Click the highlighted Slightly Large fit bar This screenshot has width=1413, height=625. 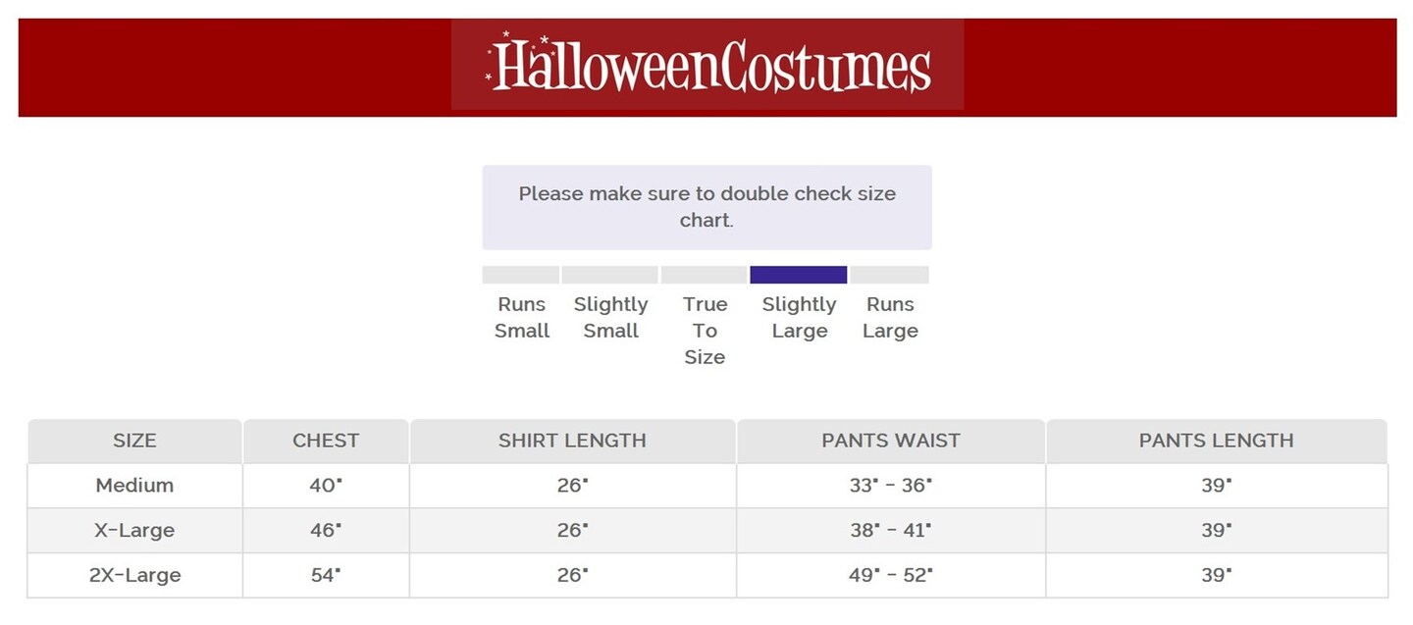point(798,275)
